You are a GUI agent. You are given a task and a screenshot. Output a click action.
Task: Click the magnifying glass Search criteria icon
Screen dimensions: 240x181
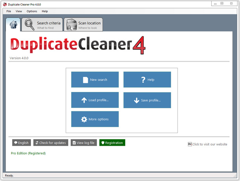point(29,25)
